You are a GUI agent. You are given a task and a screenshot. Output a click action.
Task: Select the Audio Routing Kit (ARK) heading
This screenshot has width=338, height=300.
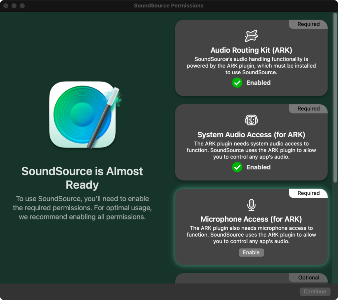(251, 50)
